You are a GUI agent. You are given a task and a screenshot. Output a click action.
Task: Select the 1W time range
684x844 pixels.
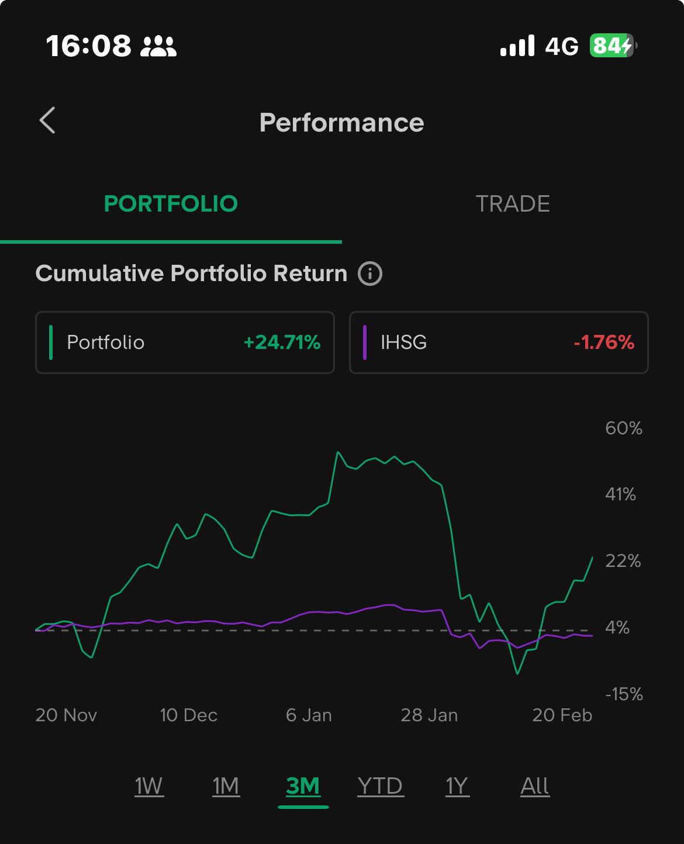pyautogui.click(x=149, y=786)
